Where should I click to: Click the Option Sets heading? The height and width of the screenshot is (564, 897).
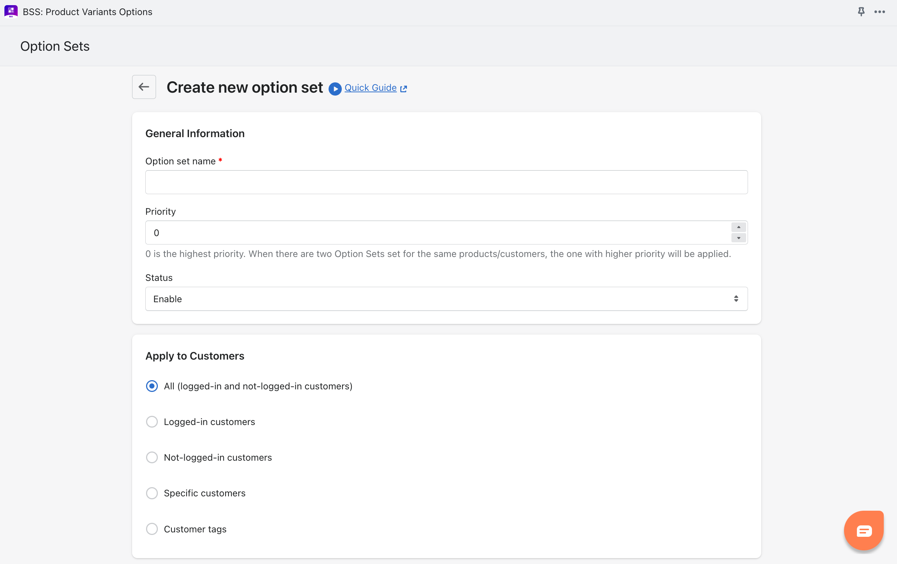click(55, 46)
